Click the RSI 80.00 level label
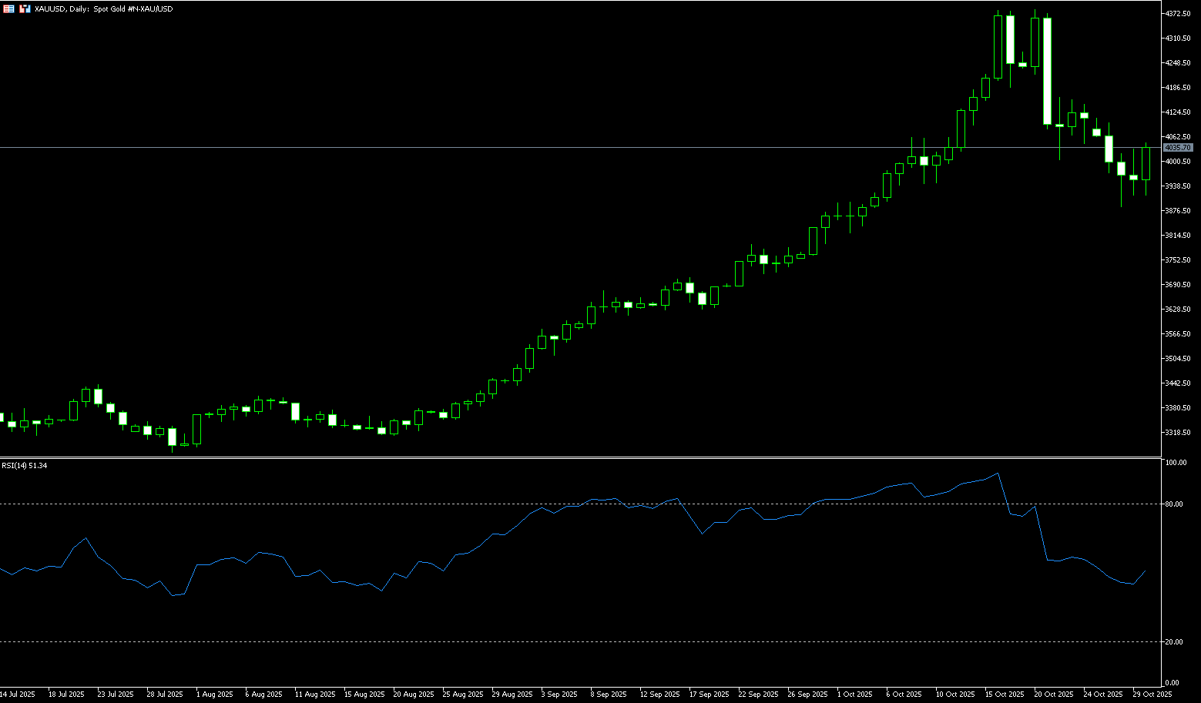 coord(1174,504)
